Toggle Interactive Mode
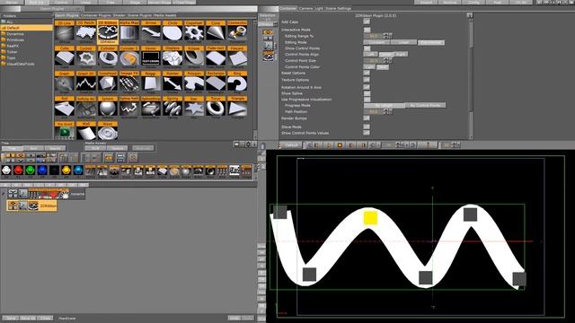Screen dimensions: 575x323 [367, 30]
